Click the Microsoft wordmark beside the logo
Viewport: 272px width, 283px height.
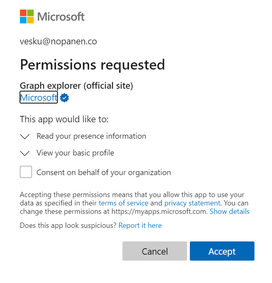click(x=61, y=17)
